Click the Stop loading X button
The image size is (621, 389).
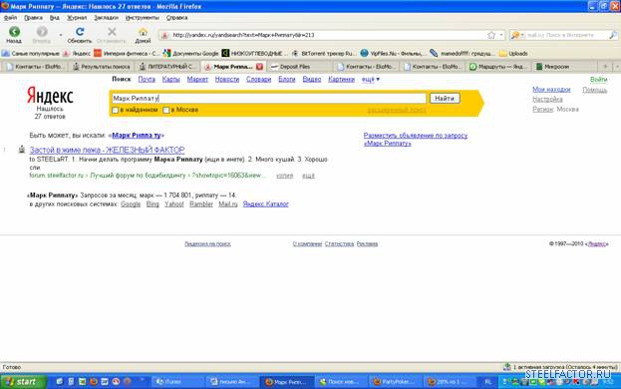[x=112, y=32]
